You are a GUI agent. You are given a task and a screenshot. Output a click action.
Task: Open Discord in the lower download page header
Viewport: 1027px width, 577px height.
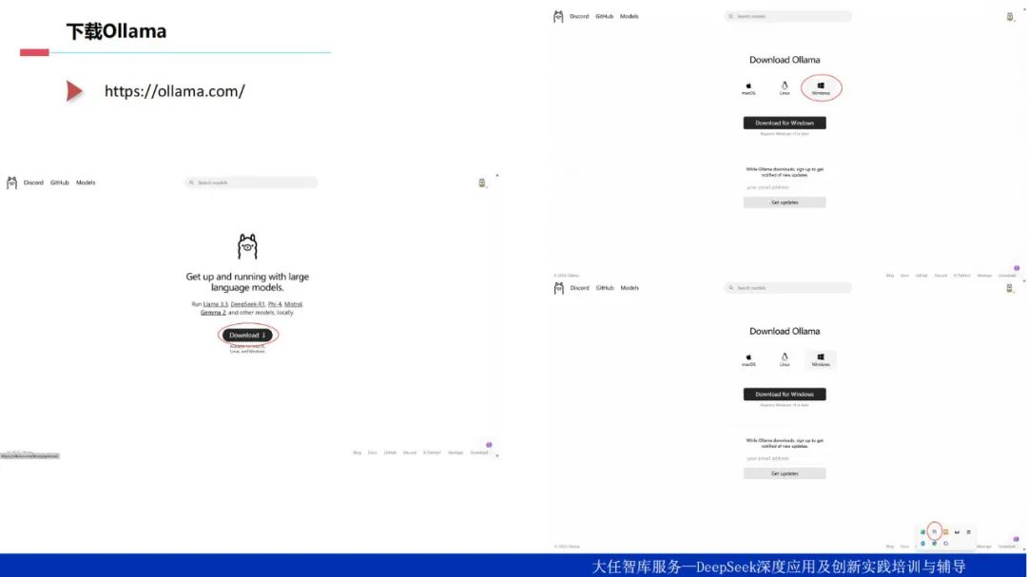click(580, 288)
